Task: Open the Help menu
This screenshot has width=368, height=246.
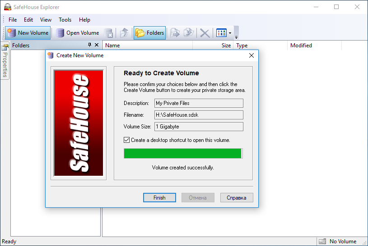Action: tap(84, 20)
